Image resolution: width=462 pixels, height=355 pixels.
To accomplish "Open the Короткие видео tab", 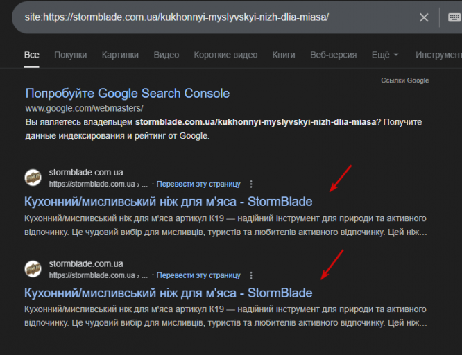I will pos(225,55).
